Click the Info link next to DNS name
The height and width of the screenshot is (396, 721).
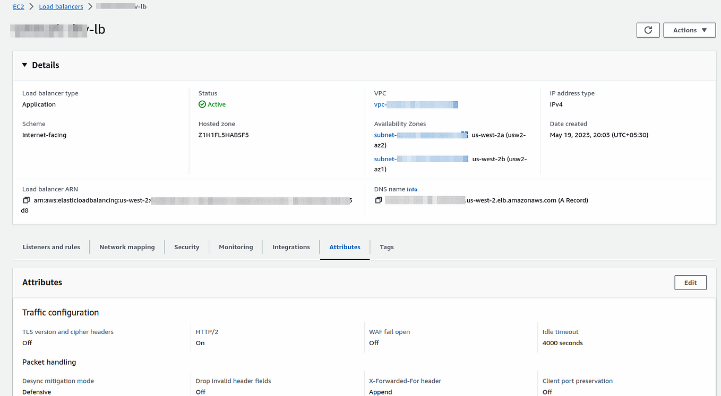pos(412,189)
